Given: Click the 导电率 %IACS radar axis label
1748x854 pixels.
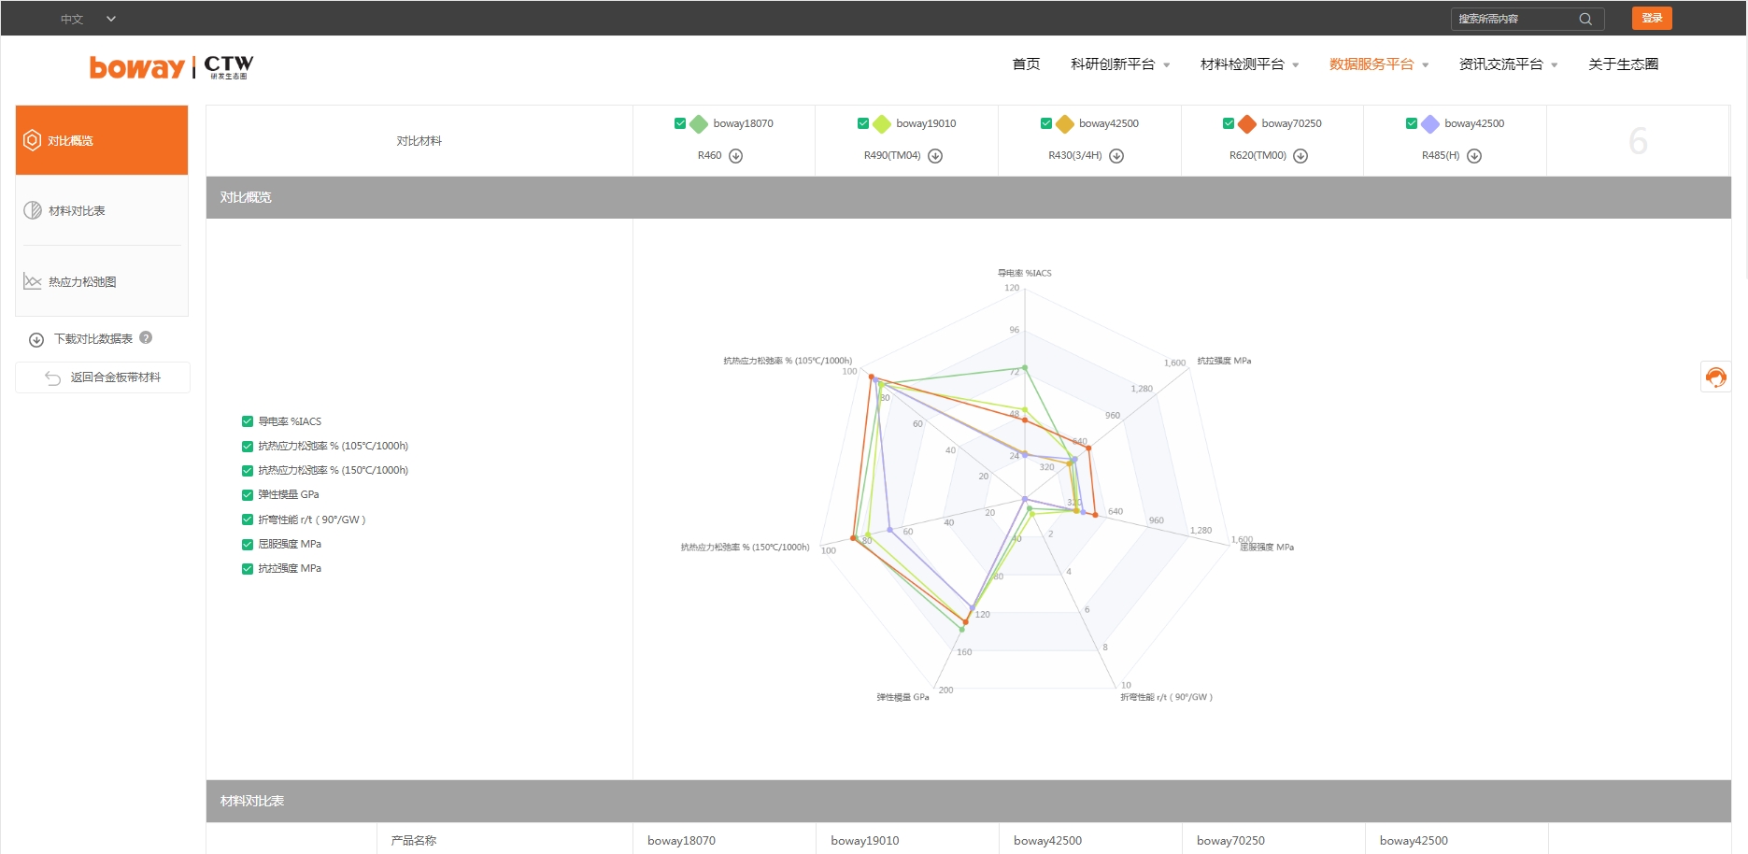Looking at the screenshot, I should (1024, 273).
